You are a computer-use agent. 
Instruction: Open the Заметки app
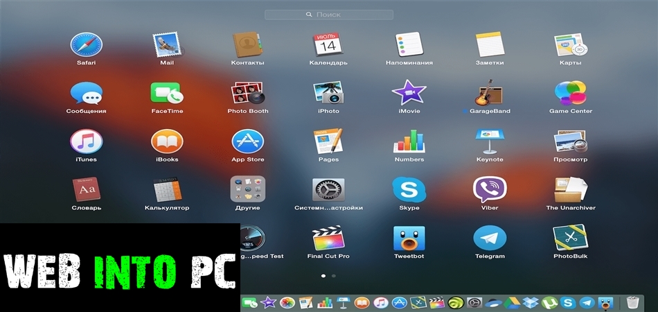click(x=490, y=44)
